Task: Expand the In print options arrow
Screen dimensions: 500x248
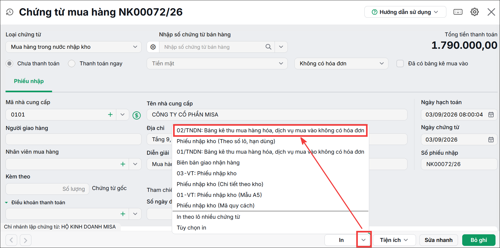Action: (364, 240)
